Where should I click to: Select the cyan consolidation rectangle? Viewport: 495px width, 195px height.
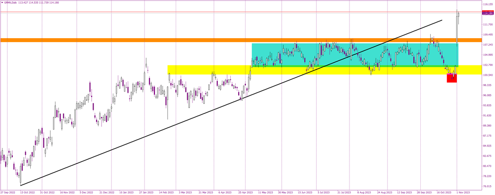pos(354,54)
